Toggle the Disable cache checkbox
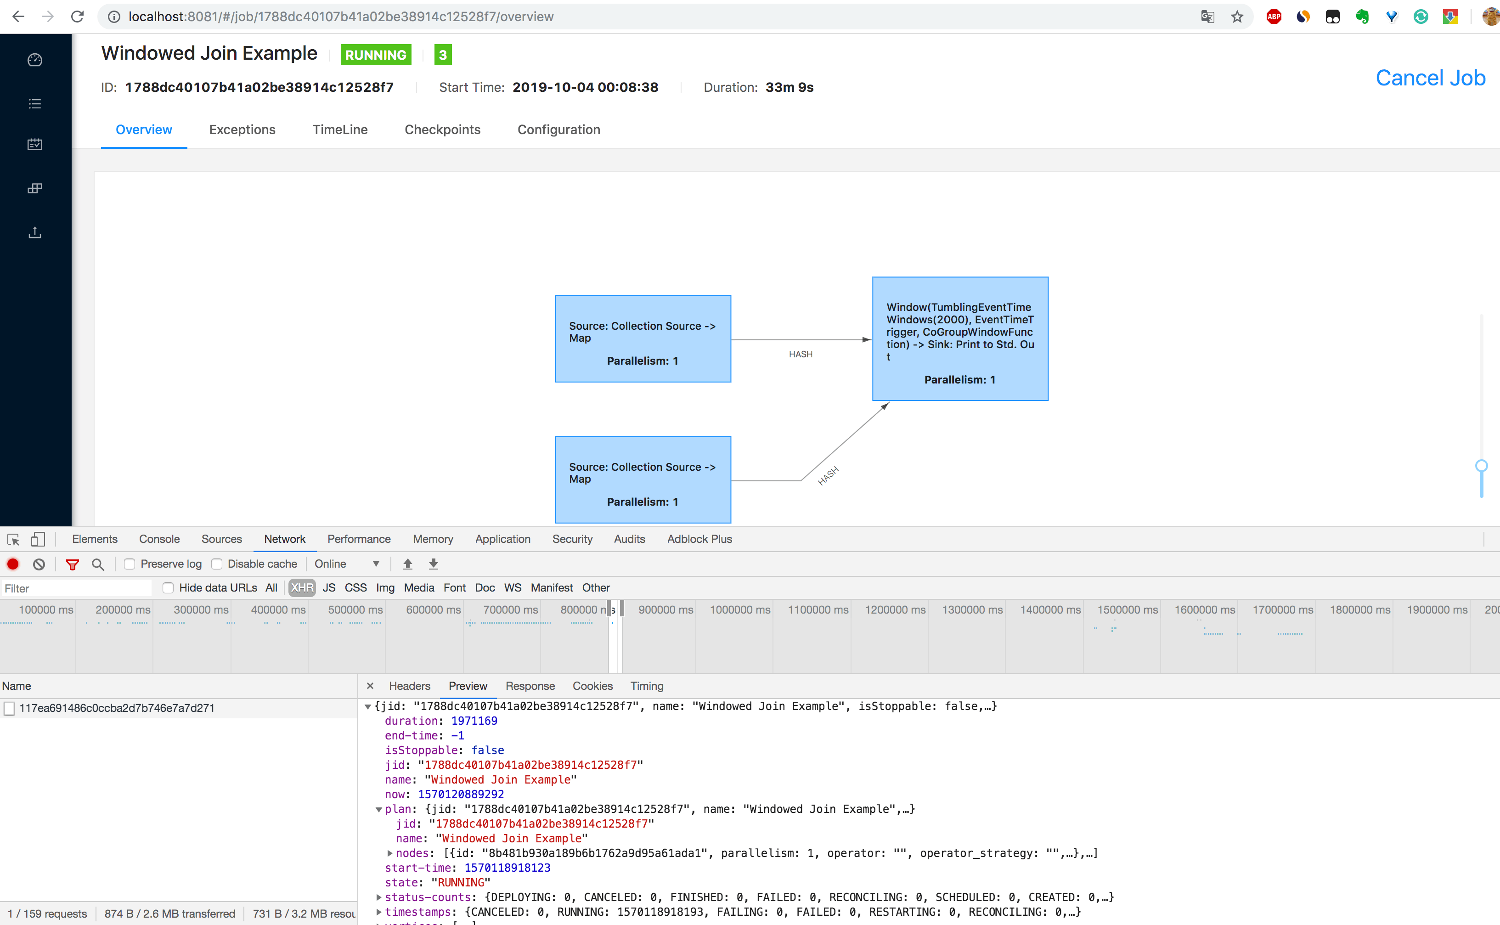 [218, 564]
